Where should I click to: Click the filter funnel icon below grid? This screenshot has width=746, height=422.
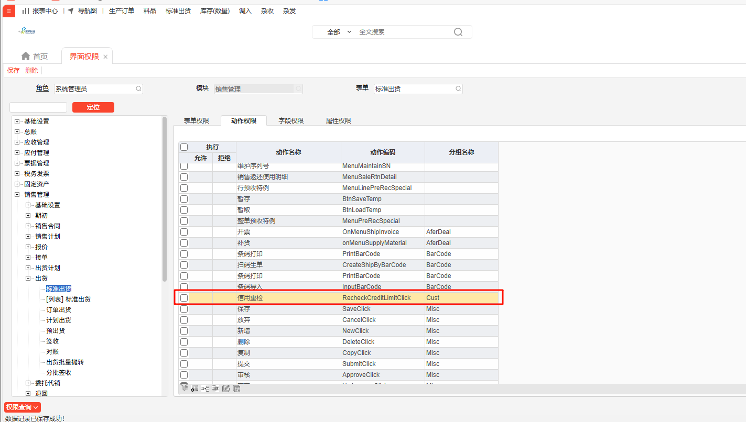tap(184, 387)
